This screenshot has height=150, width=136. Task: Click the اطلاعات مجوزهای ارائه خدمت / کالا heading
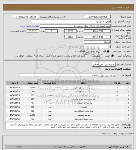118,134
